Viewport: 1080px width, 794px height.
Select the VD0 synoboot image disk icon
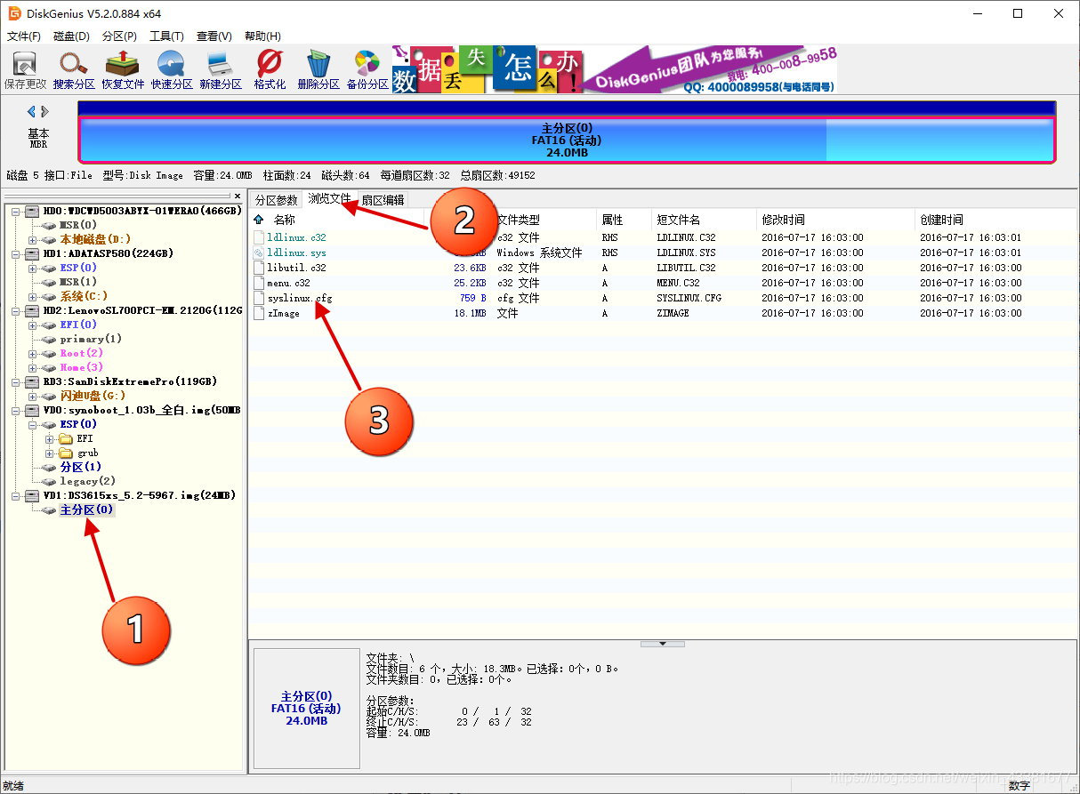point(32,410)
